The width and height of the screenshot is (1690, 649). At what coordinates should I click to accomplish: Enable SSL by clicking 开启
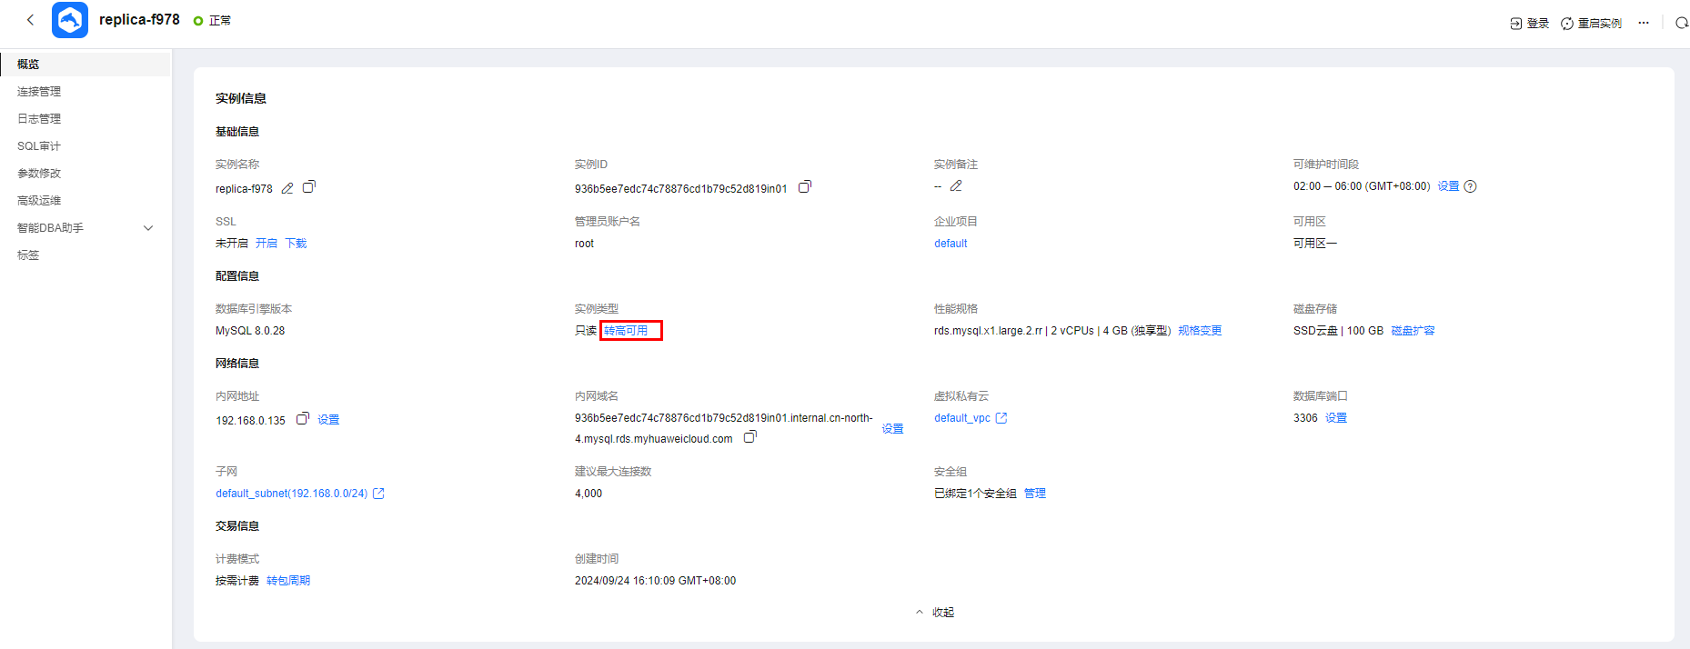[x=267, y=244]
